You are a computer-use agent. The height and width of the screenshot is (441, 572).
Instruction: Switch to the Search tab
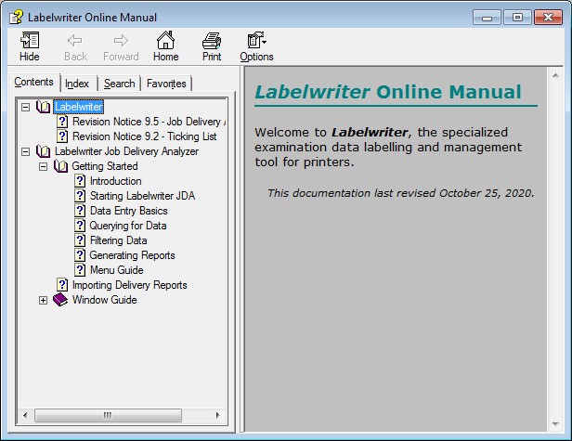pos(119,84)
